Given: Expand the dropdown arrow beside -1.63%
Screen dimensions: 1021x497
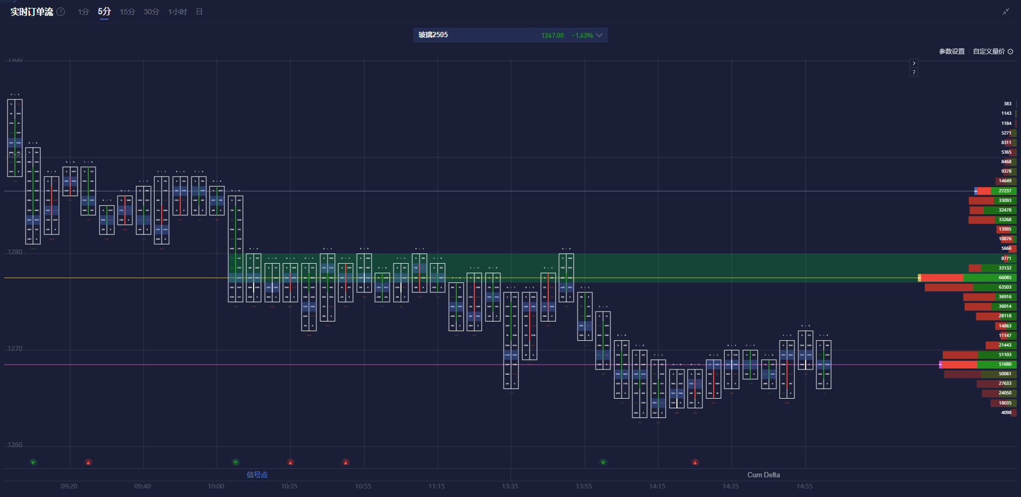Looking at the screenshot, I should pos(599,35).
